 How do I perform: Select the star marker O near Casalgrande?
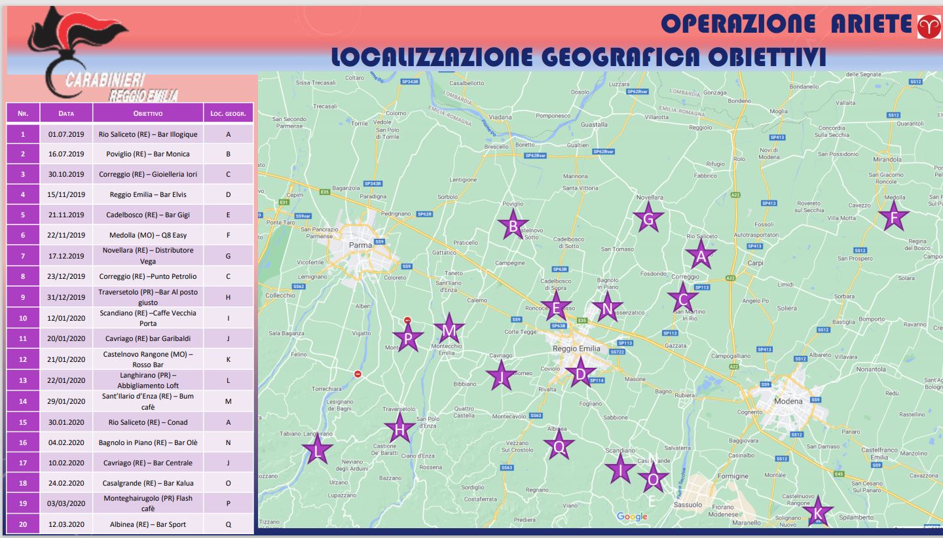click(653, 478)
